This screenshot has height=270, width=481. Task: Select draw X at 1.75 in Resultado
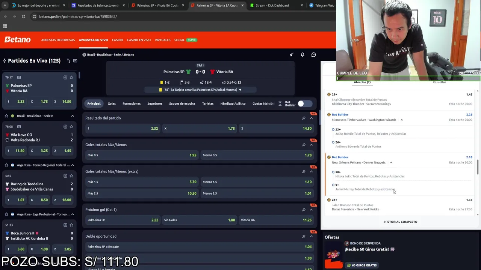tap(199, 129)
